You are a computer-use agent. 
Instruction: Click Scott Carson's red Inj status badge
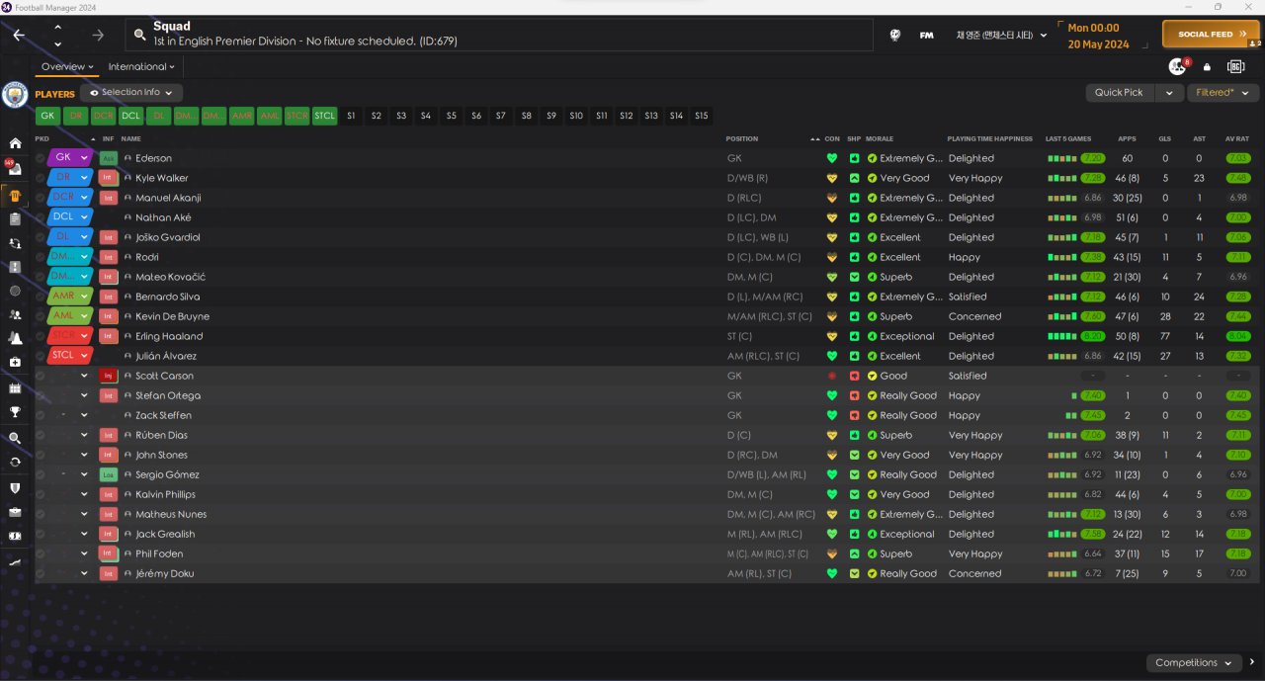coord(109,376)
